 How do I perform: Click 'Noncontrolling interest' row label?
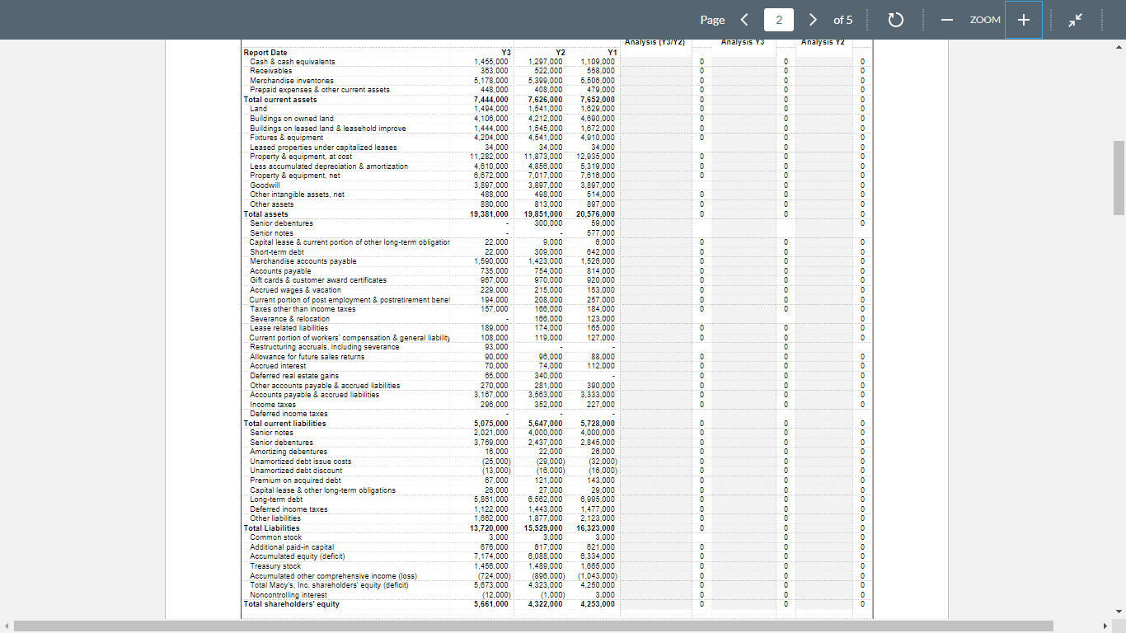point(289,595)
